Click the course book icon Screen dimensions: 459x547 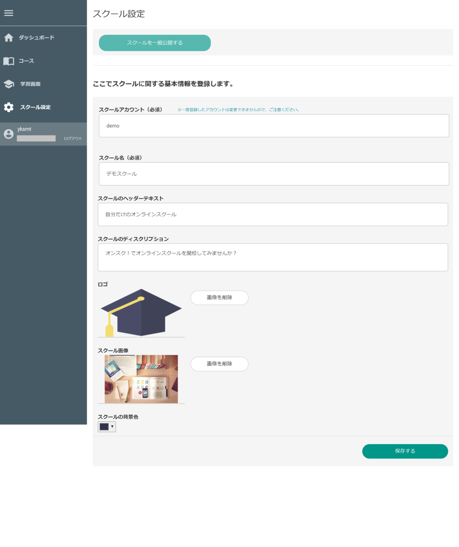9,61
